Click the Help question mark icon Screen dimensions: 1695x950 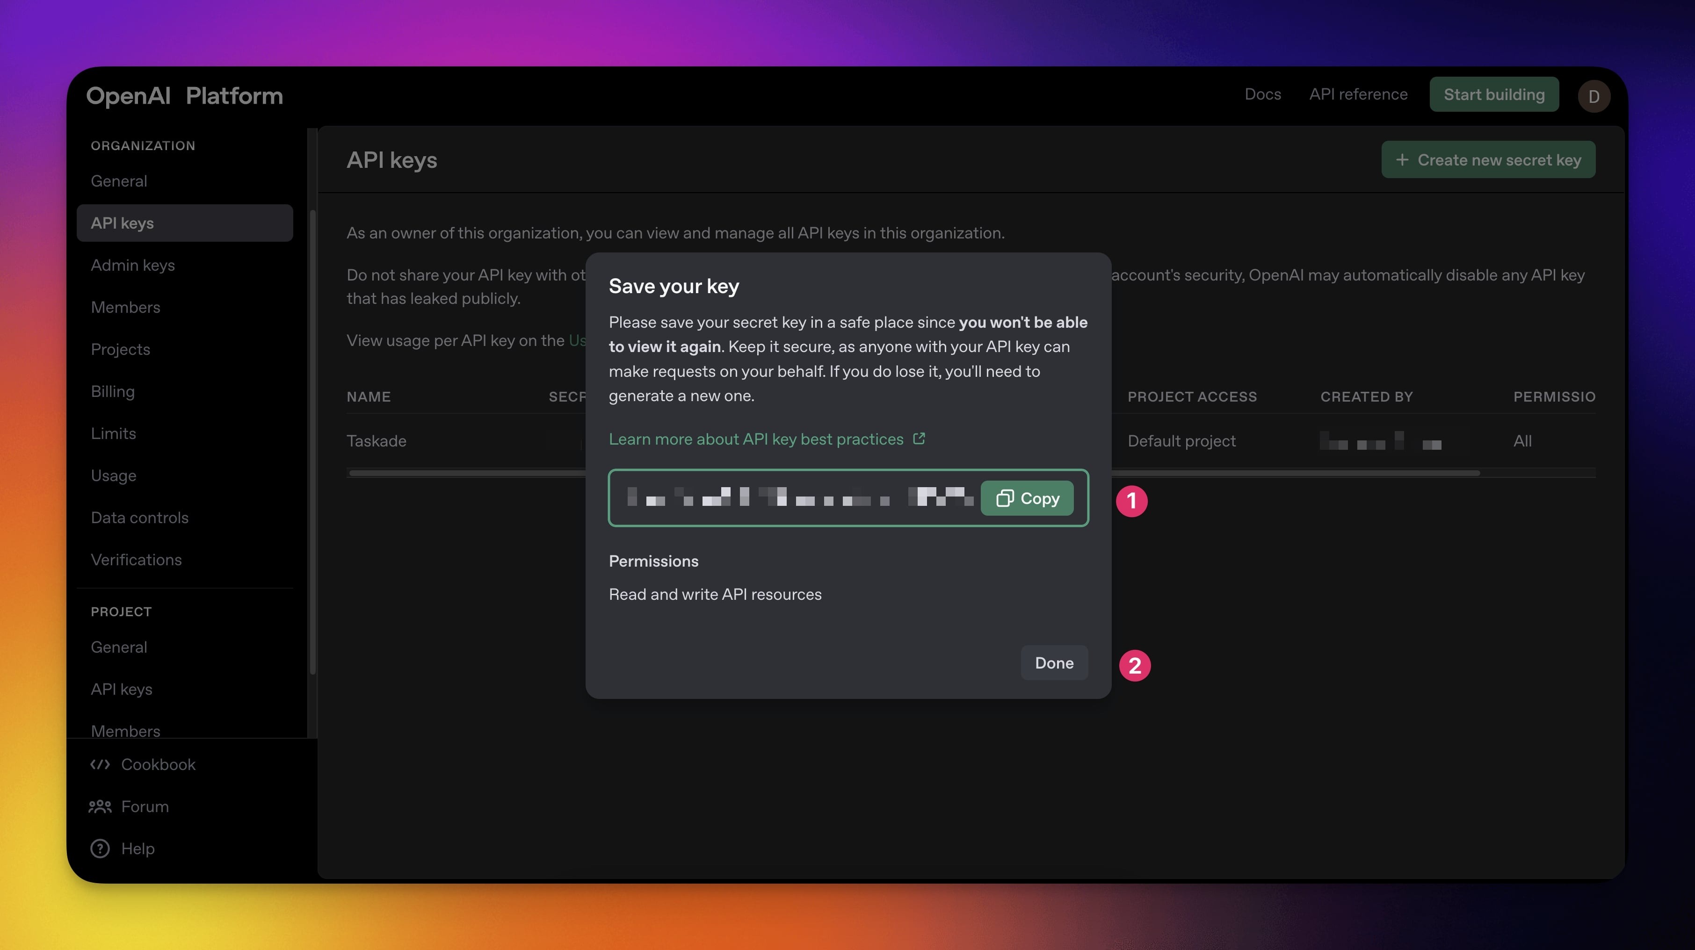coord(100,848)
